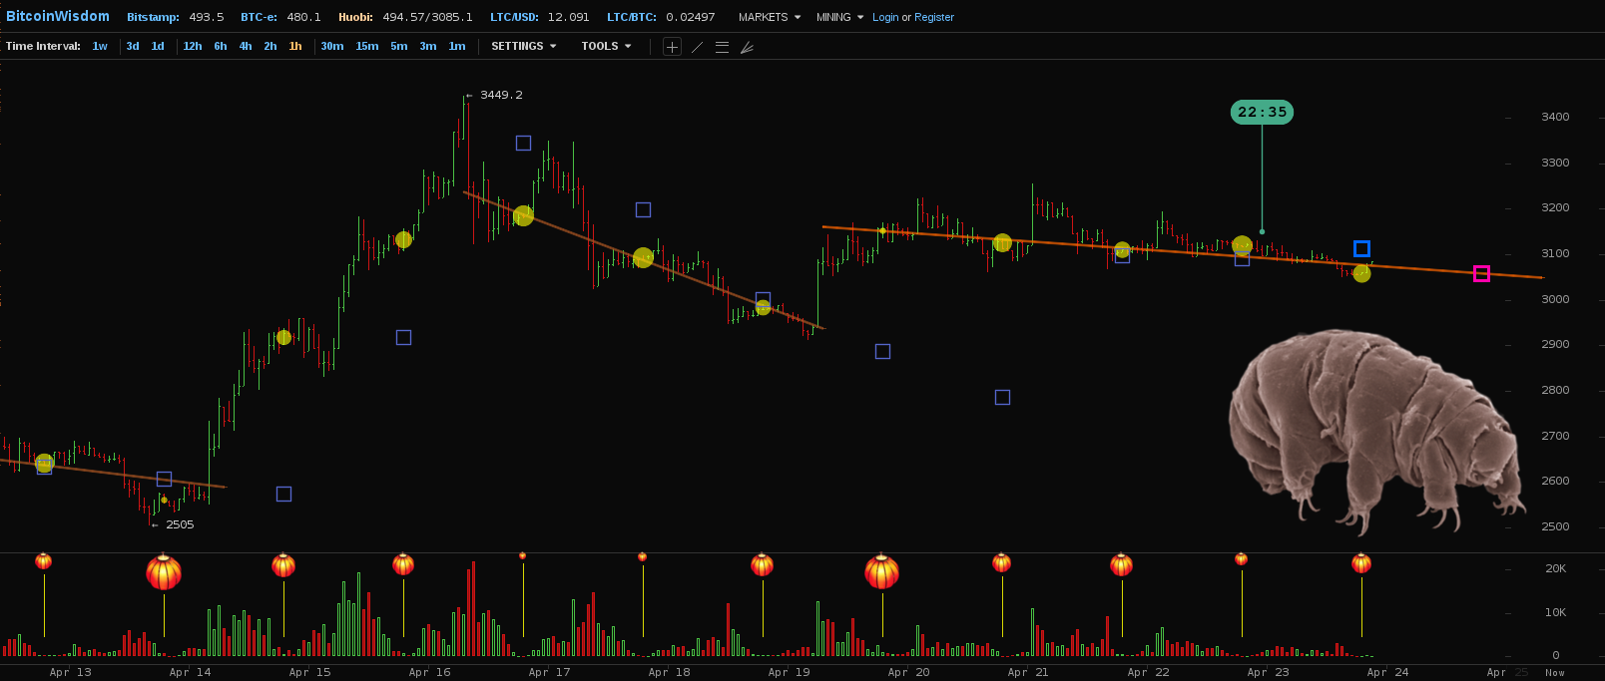
Task: Open the BitcoinWisdom home logo
Action: click(x=58, y=16)
